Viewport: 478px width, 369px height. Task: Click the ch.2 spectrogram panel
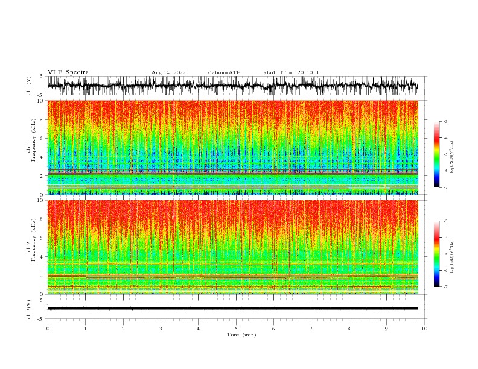(232, 247)
